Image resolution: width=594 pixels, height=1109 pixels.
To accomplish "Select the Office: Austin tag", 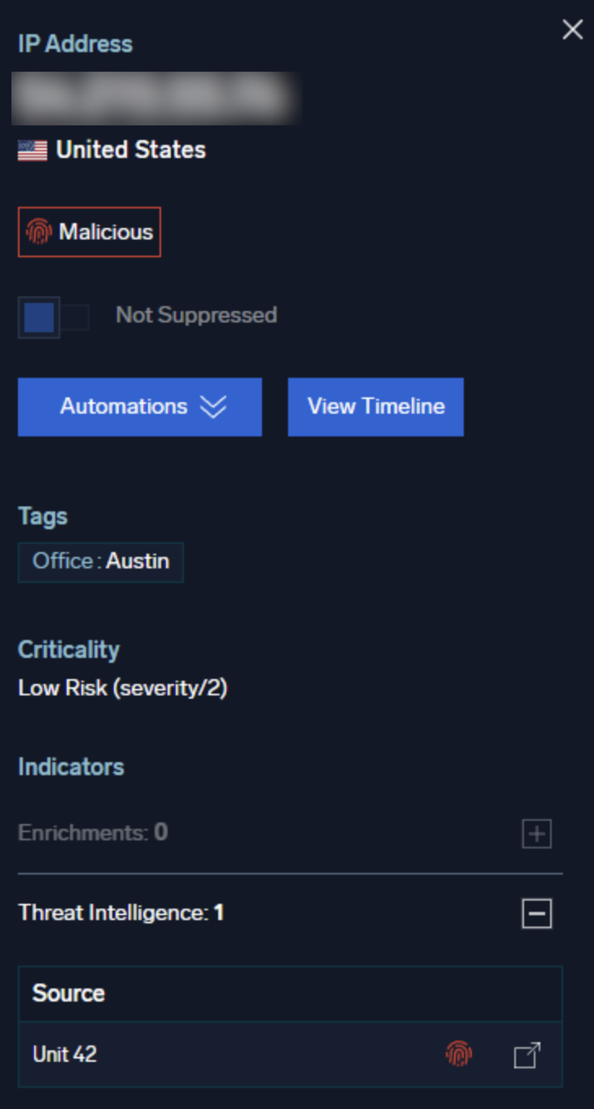I will point(100,562).
